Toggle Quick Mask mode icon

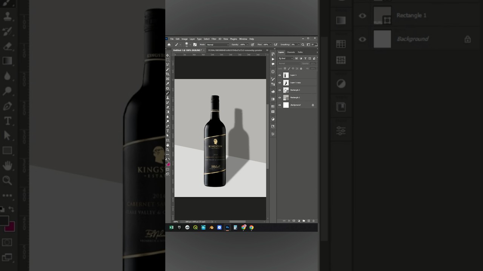[168, 169]
